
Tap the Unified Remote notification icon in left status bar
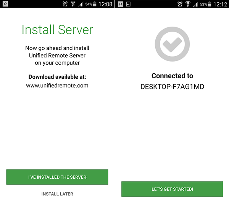click(5, 4)
